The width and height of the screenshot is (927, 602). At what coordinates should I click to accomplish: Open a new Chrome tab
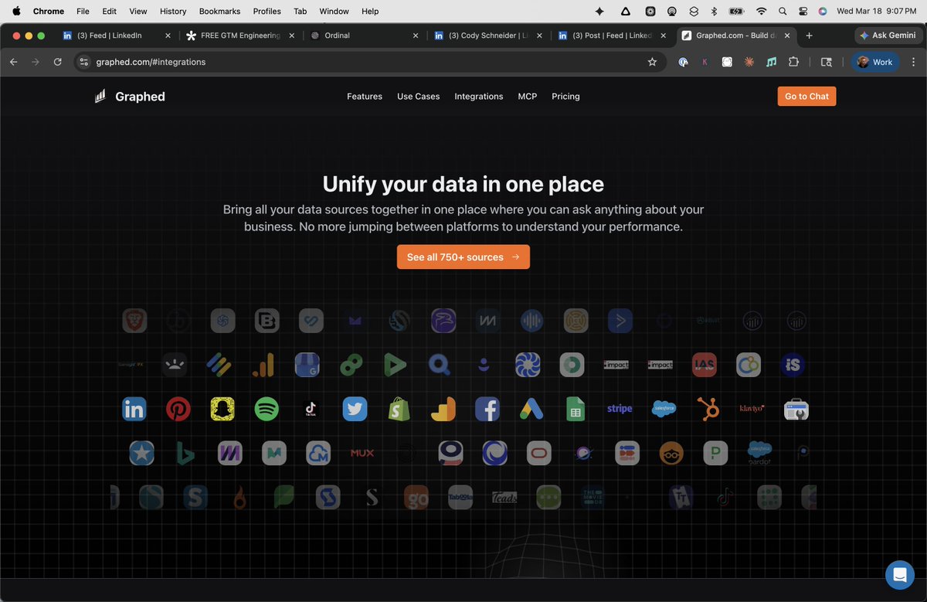tap(809, 36)
